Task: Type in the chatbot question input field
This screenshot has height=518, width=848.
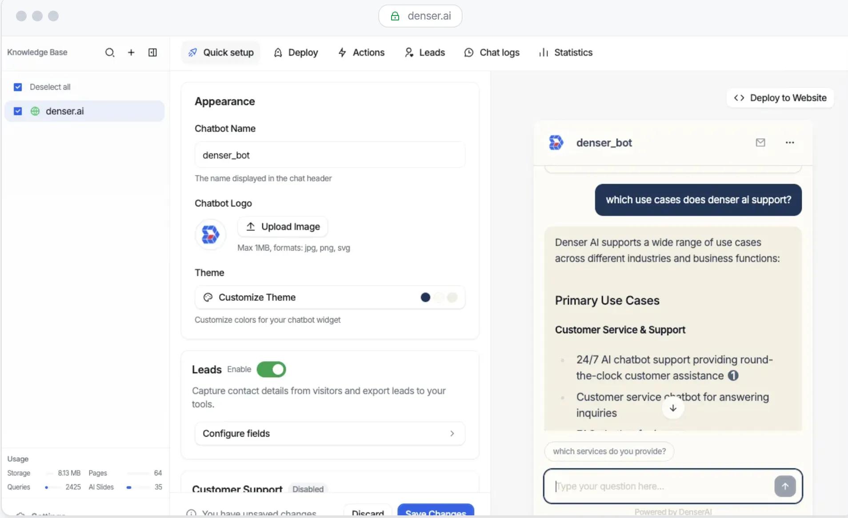Action: tap(658, 486)
